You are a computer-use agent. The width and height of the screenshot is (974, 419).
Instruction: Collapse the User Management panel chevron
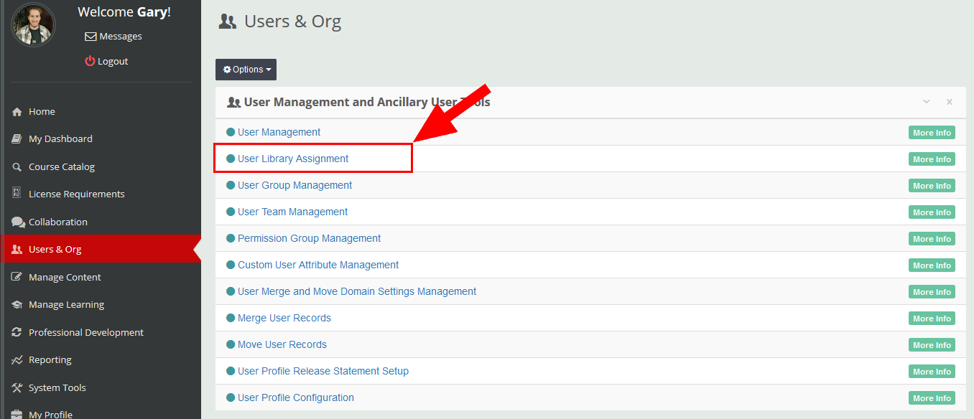click(926, 102)
